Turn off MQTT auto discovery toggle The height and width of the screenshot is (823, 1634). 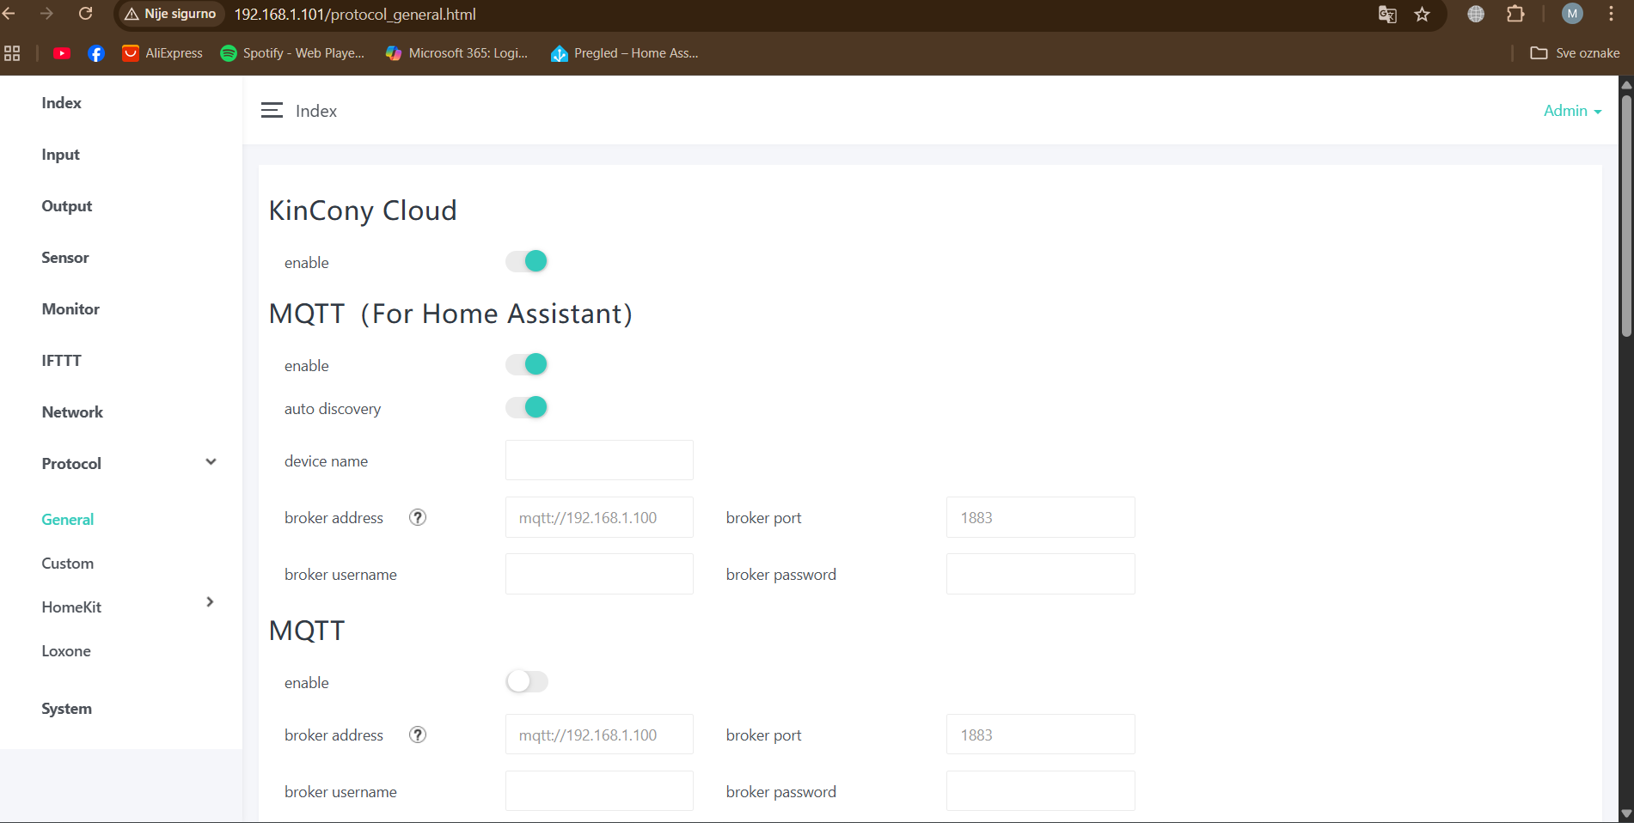[527, 407]
